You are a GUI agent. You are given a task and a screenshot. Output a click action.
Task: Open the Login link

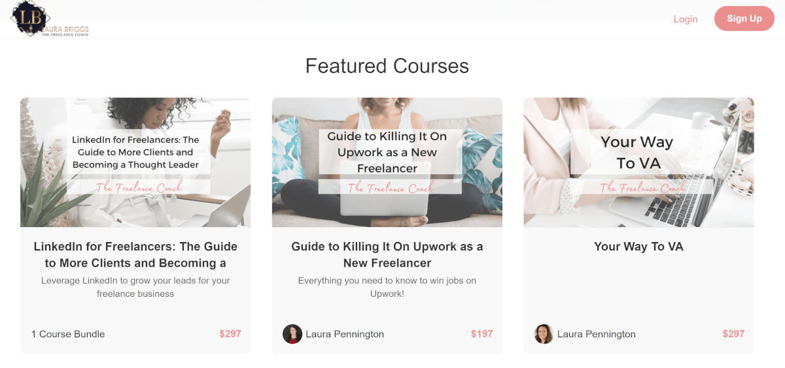coord(686,19)
